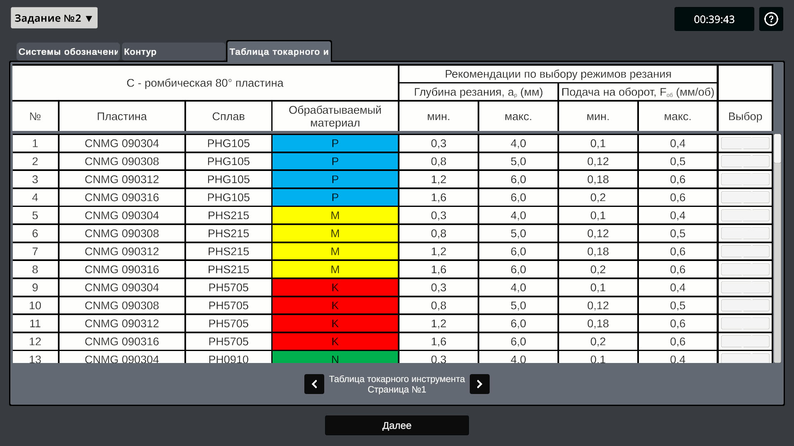Go to previous tool table page

tap(314, 384)
